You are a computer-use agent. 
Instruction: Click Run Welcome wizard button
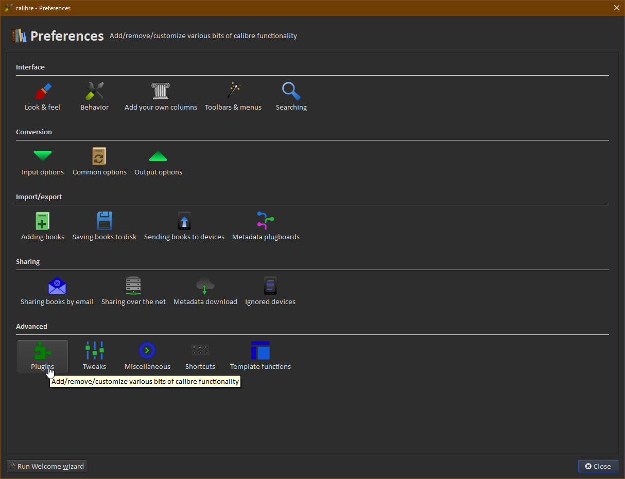point(46,466)
